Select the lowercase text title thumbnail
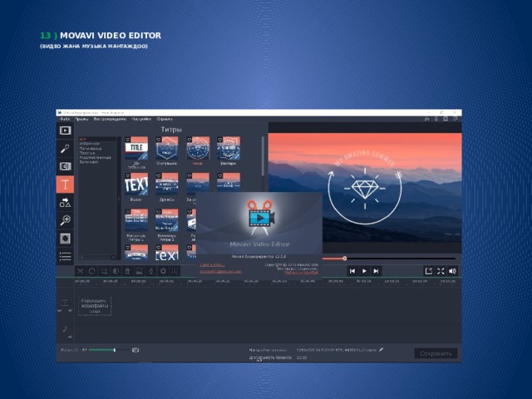The image size is (532, 399). (167, 253)
